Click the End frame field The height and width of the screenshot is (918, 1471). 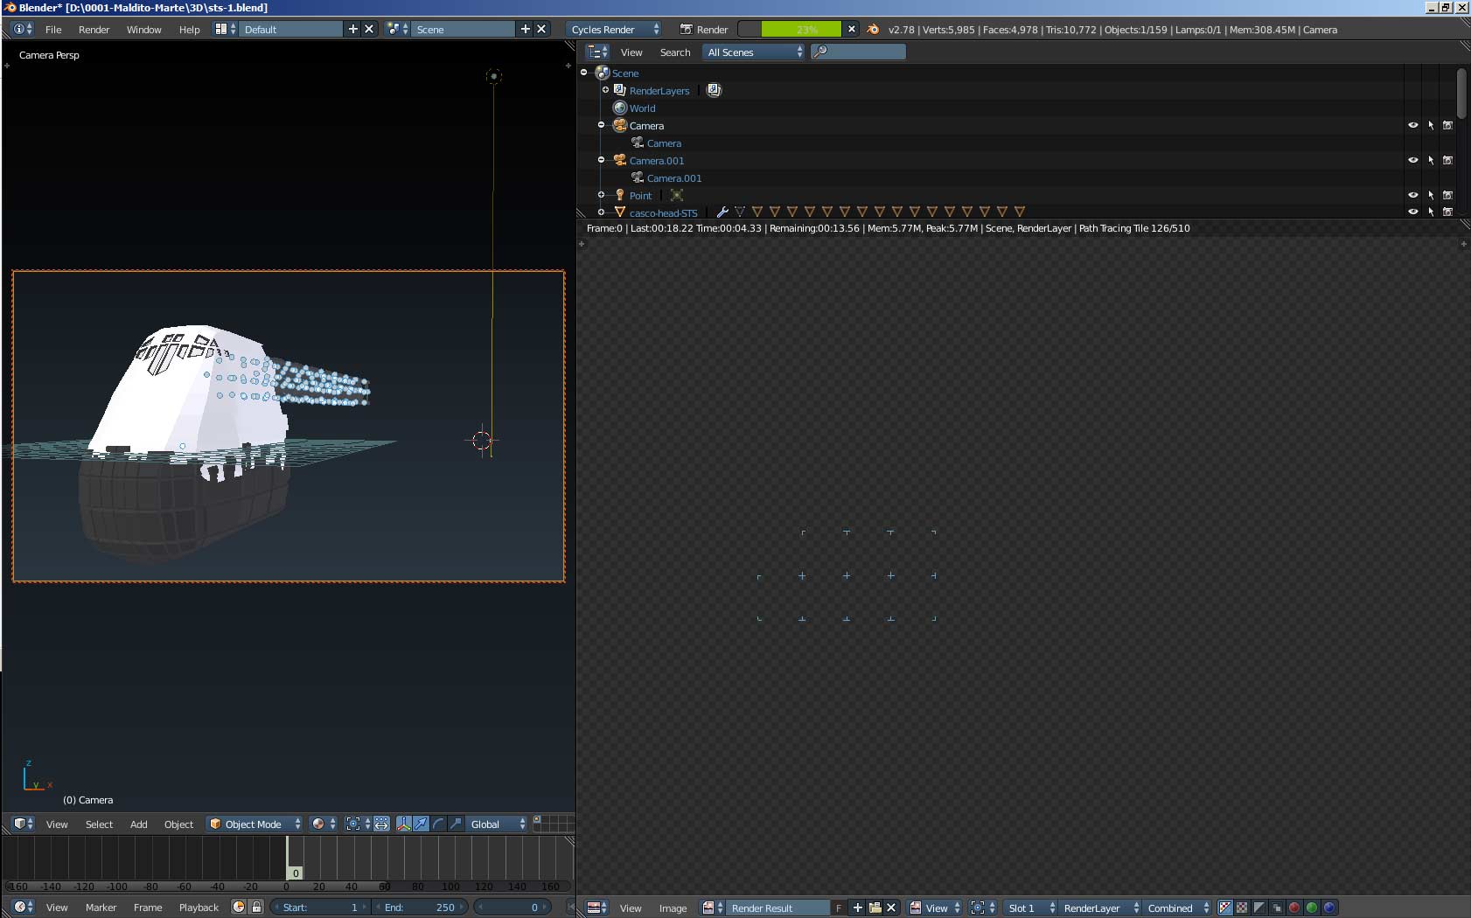click(420, 907)
